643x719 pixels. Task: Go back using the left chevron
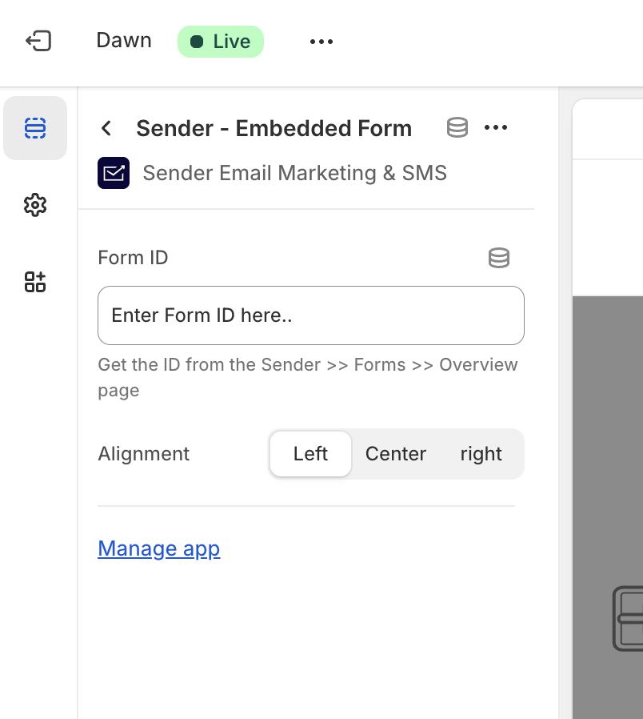(x=106, y=128)
